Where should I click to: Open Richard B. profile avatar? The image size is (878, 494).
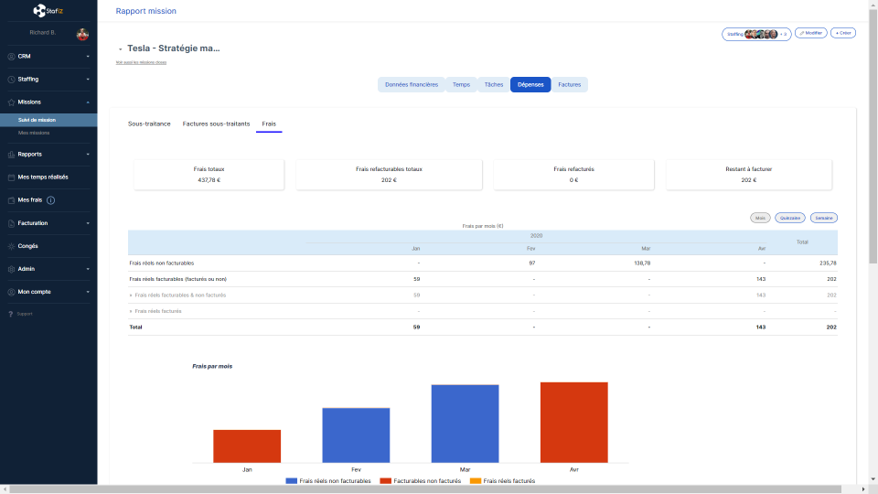pos(82,35)
